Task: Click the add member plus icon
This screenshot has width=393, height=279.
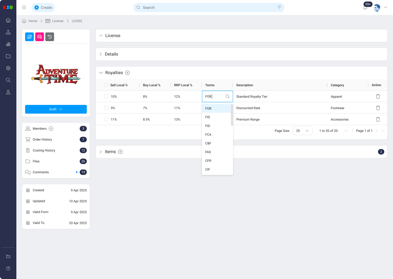Action: (51, 129)
